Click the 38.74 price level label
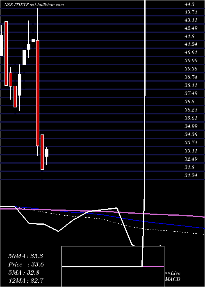This screenshot has width=205, height=287. click(191, 77)
